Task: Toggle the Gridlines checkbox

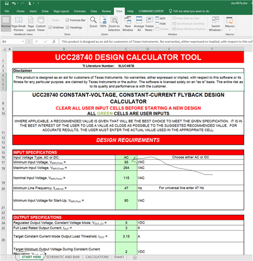Action: (x=50, y=27)
